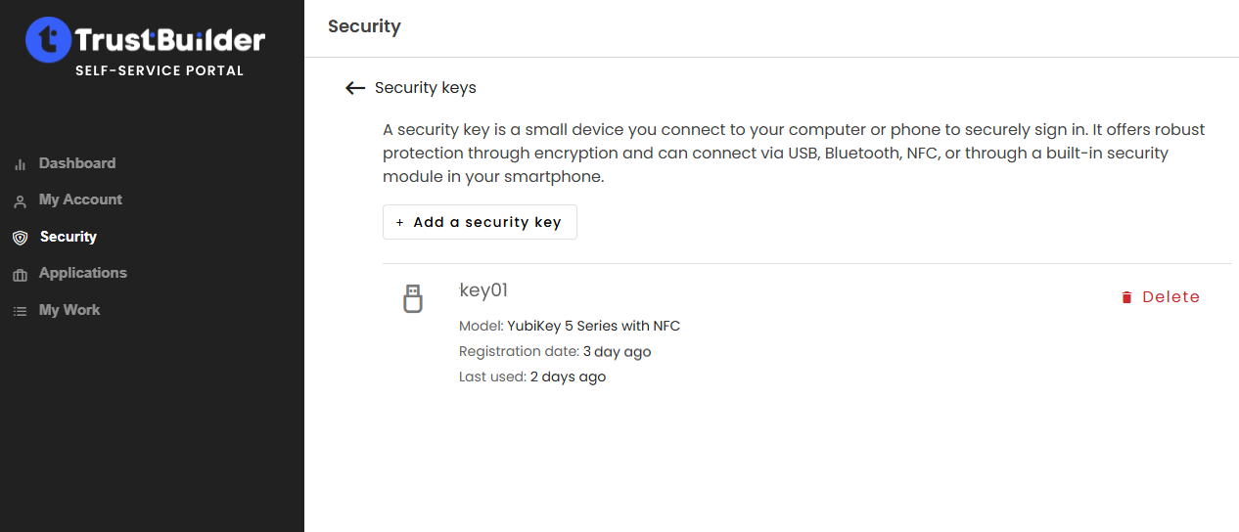Image resolution: width=1239 pixels, height=532 pixels.
Task: Open the Dashboard menu item
Action: (x=77, y=163)
